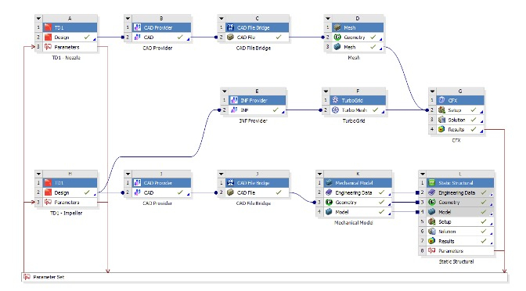The image size is (526, 291).
Task: Click the Engineering Data icon in system L
Action: click(432, 192)
